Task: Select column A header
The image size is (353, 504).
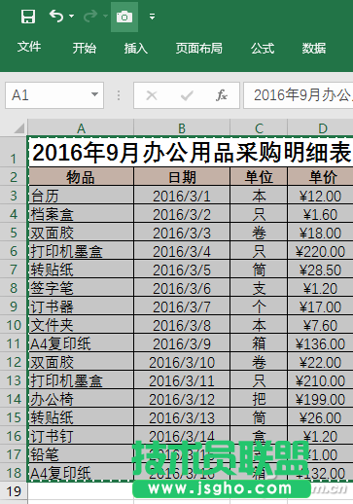Action: (x=81, y=128)
